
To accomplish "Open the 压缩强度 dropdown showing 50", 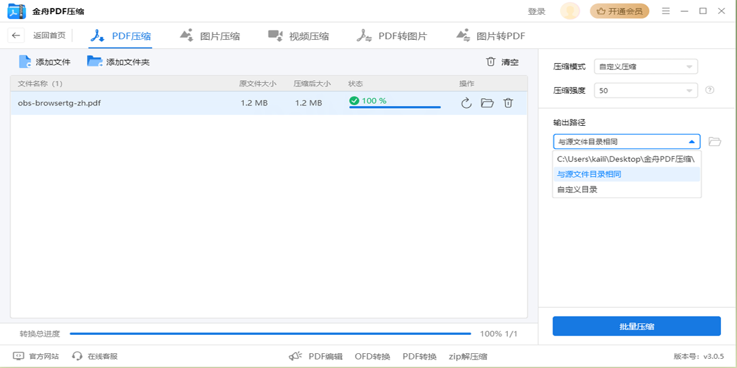I will point(645,90).
